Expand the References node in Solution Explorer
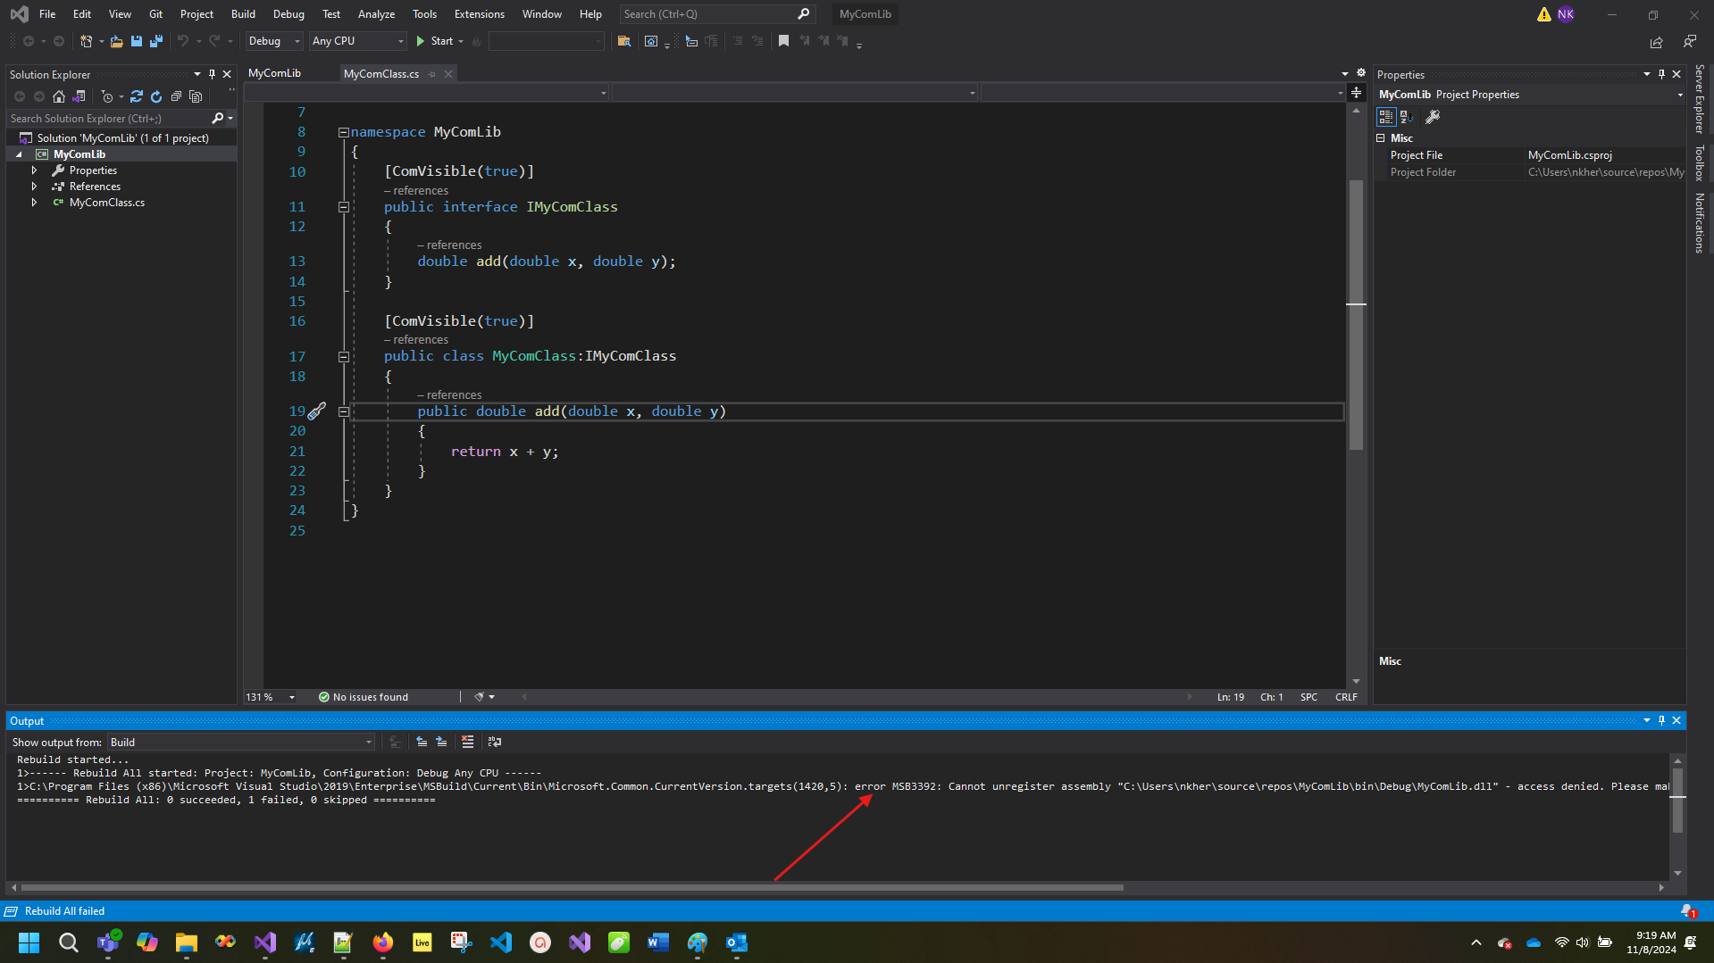Screen dimensions: 1714x963 [35, 187]
